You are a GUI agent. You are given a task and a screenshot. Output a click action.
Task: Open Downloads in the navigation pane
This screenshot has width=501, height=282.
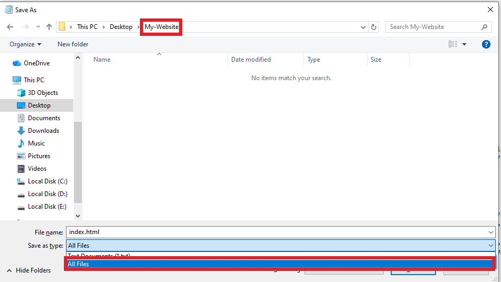(43, 131)
